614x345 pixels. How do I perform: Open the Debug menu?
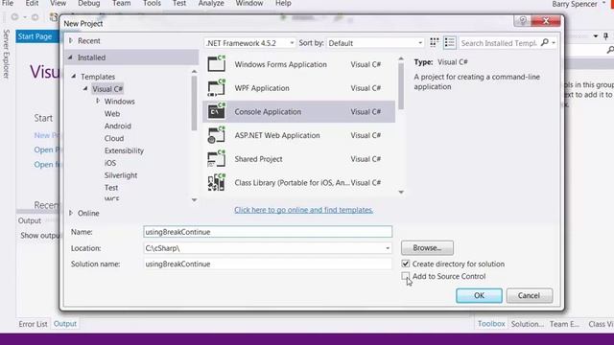tap(89, 3)
